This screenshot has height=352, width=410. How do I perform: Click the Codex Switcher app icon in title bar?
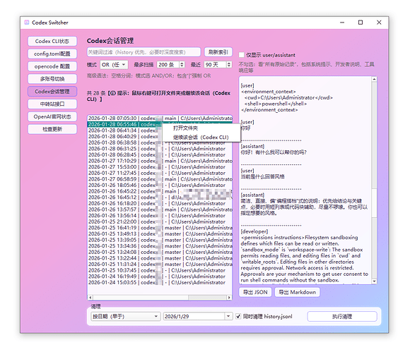tap(27, 23)
